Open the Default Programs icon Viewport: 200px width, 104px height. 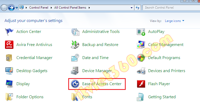point(141,58)
